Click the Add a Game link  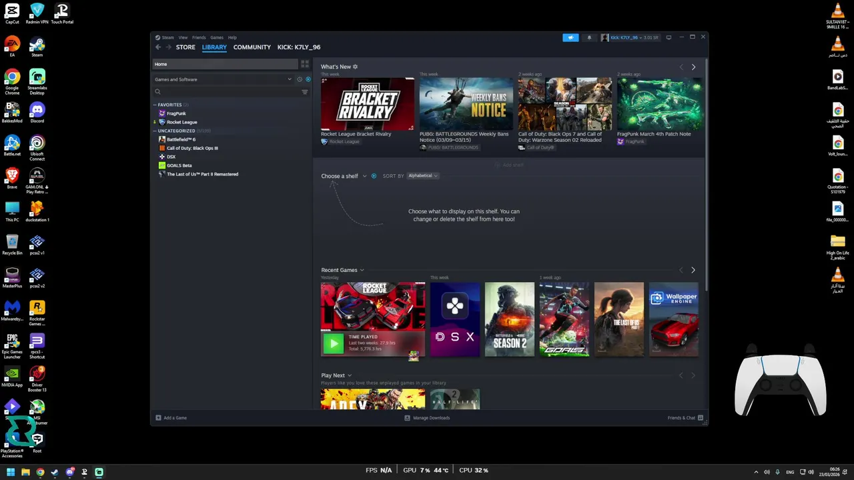[x=175, y=418]
